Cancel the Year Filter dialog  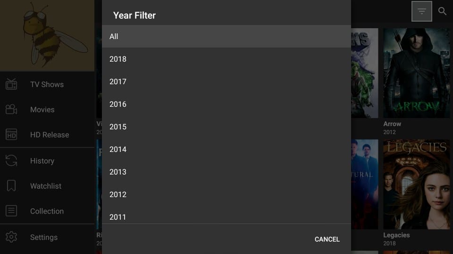(x=327, y=239)
